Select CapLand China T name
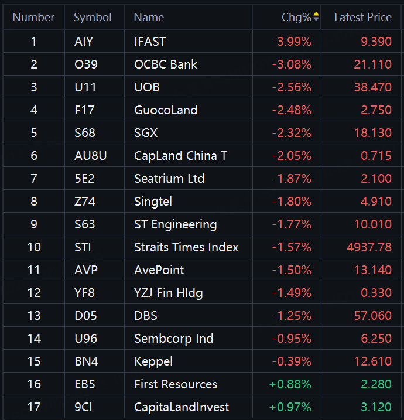 click(180, 156)
